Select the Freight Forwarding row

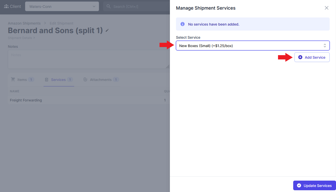[89, 100]
